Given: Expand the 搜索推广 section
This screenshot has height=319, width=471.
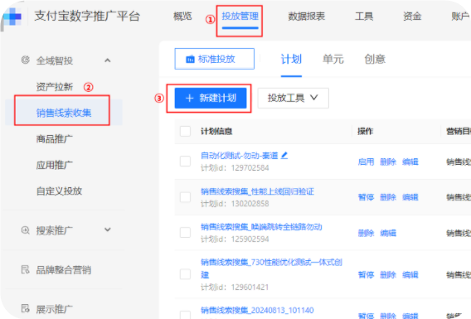Looking at the screenshot, I should click(x=107, y=230).
